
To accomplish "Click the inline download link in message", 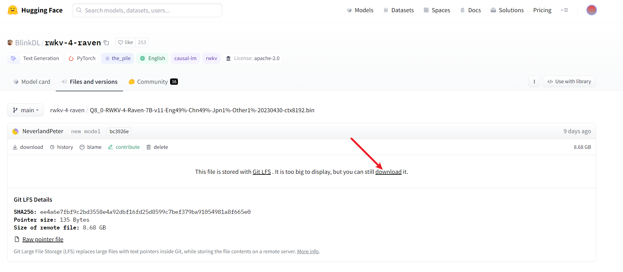I will [x=388, y=172].
